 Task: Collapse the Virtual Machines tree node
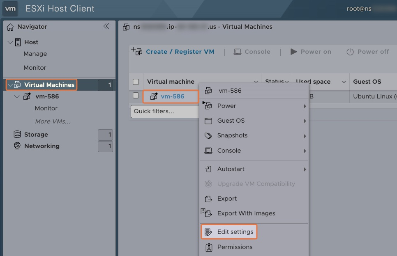10,85
